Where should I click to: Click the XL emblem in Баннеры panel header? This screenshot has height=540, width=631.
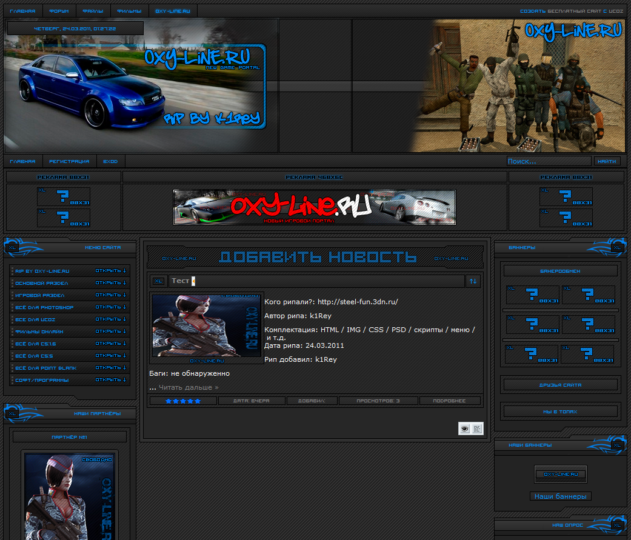tap(617, 248)
